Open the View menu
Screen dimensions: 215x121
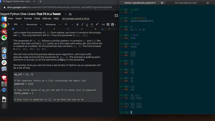pos(10,18)
